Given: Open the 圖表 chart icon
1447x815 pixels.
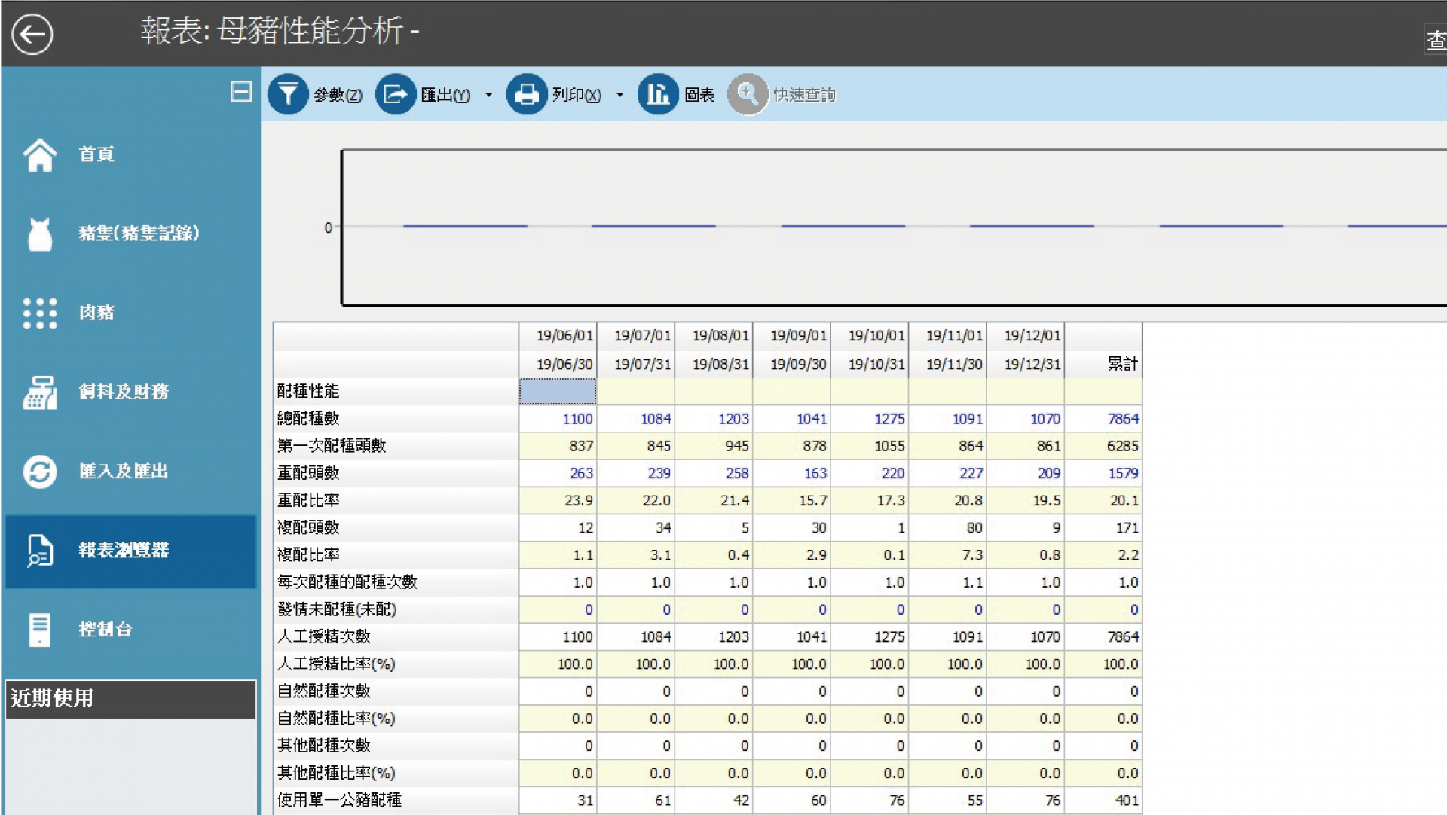Looking at the screenshot, I should [x=658, y=94].
